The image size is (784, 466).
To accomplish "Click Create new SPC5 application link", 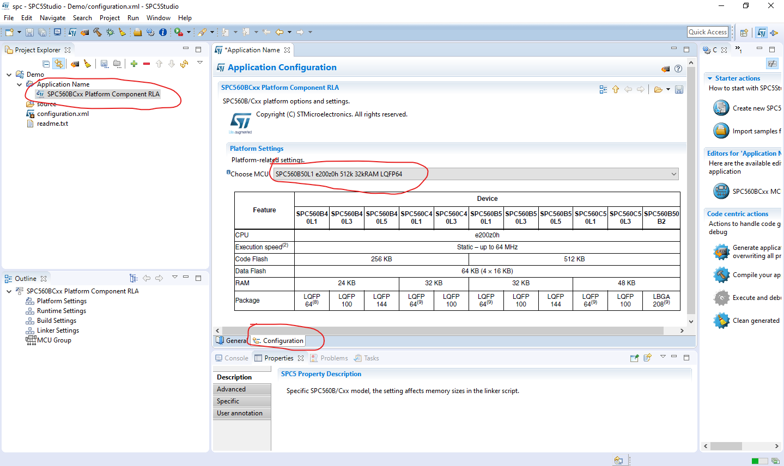I will (756, 108).
